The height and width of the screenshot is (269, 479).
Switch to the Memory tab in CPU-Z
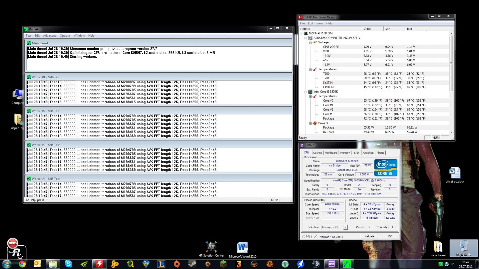345,153
